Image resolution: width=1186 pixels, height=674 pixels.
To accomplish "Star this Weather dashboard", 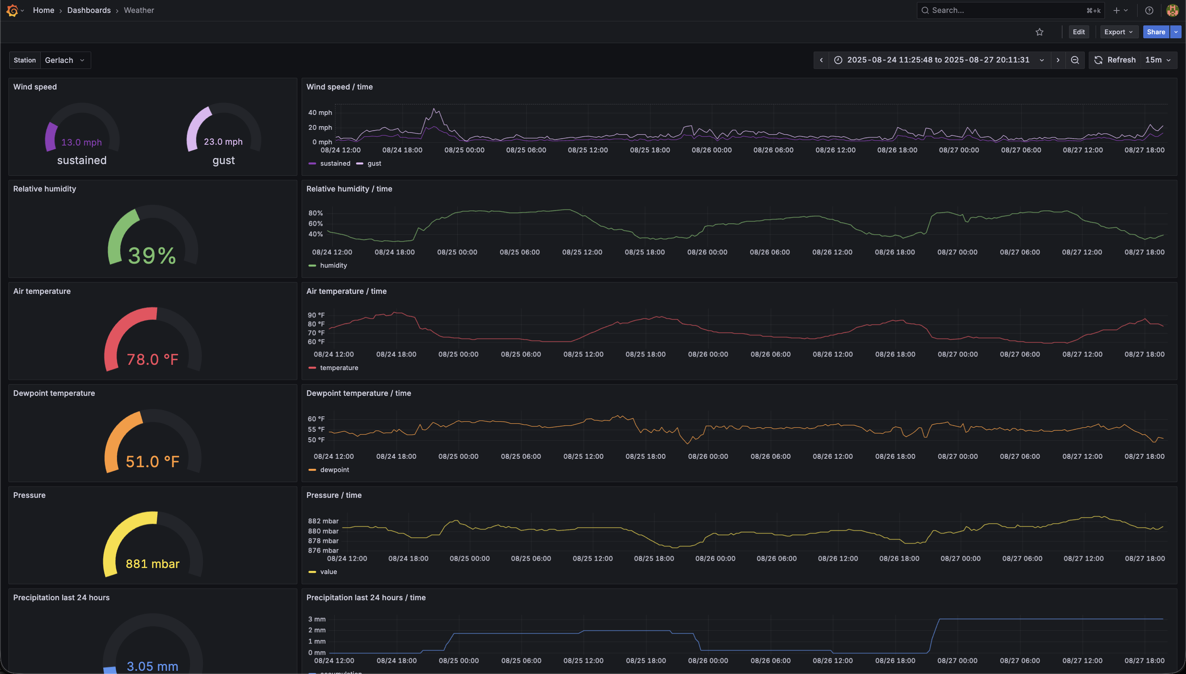I will tap(1039, 32).
